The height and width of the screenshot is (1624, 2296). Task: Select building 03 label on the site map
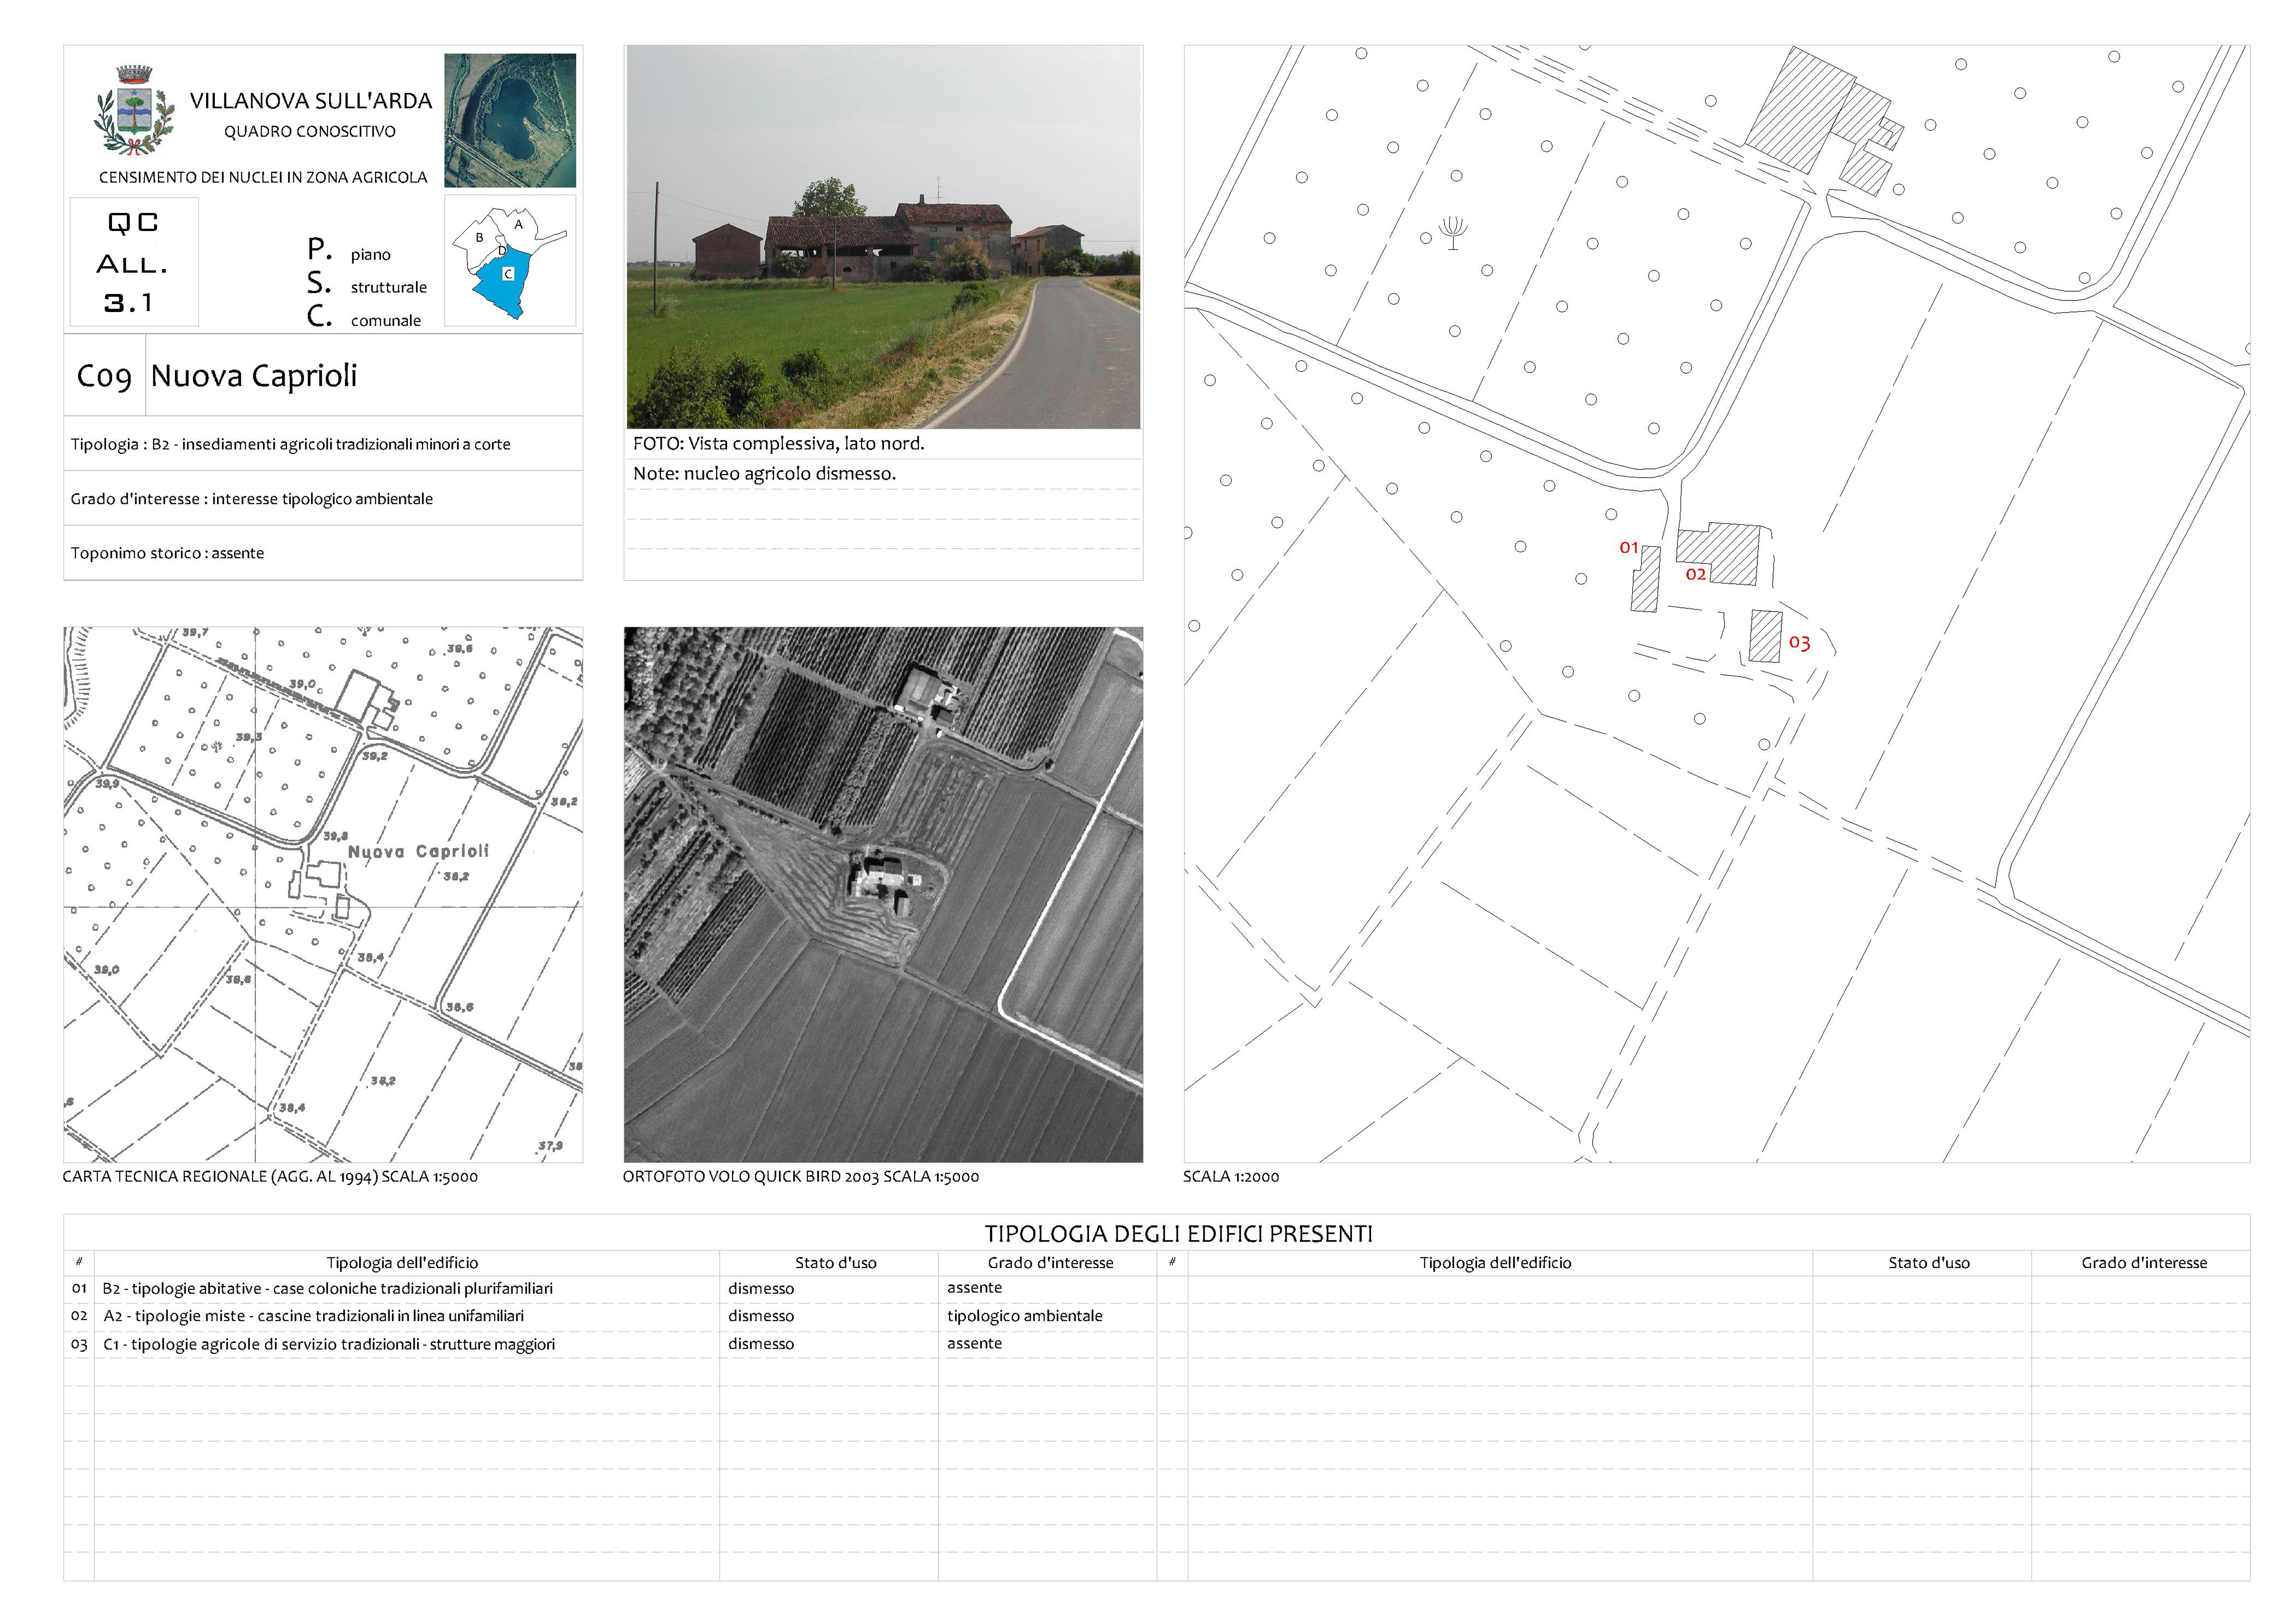point(1799,643)
